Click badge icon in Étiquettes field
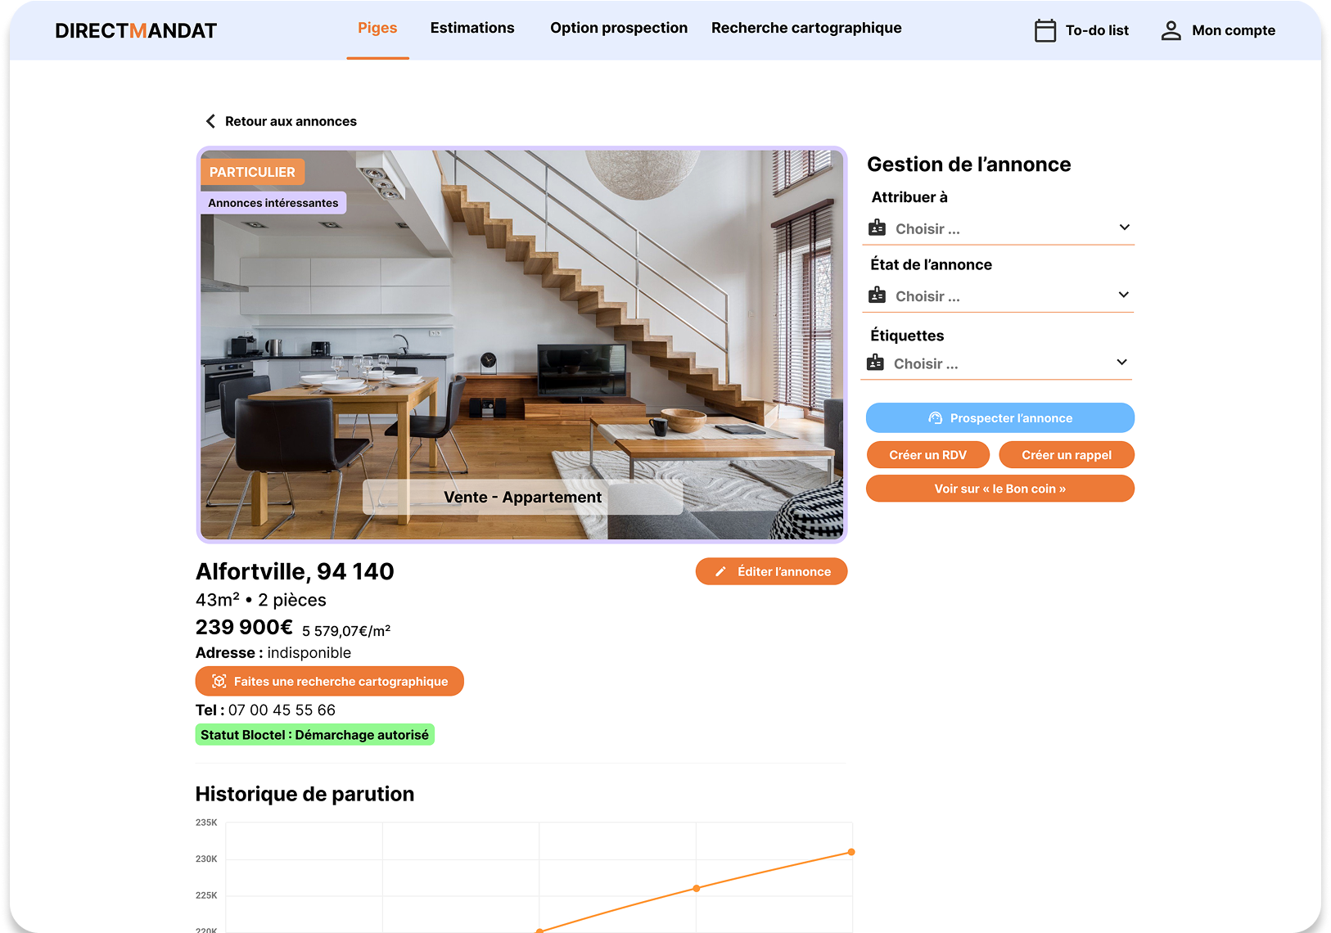 [875, 362]
